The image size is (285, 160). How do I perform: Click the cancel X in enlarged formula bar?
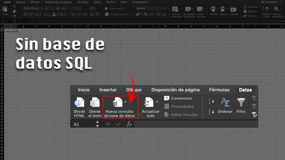pyautogui.click(x=108, y=124)
